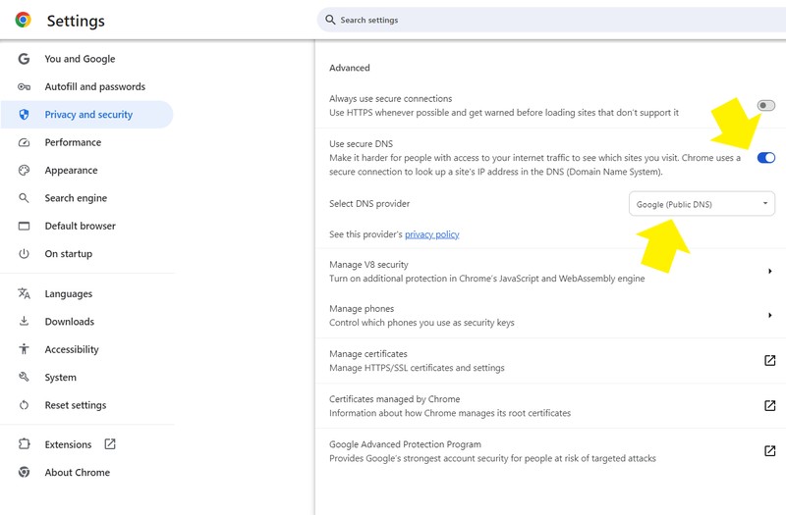Expand Manage V8 security arrow

coord(769,271)
